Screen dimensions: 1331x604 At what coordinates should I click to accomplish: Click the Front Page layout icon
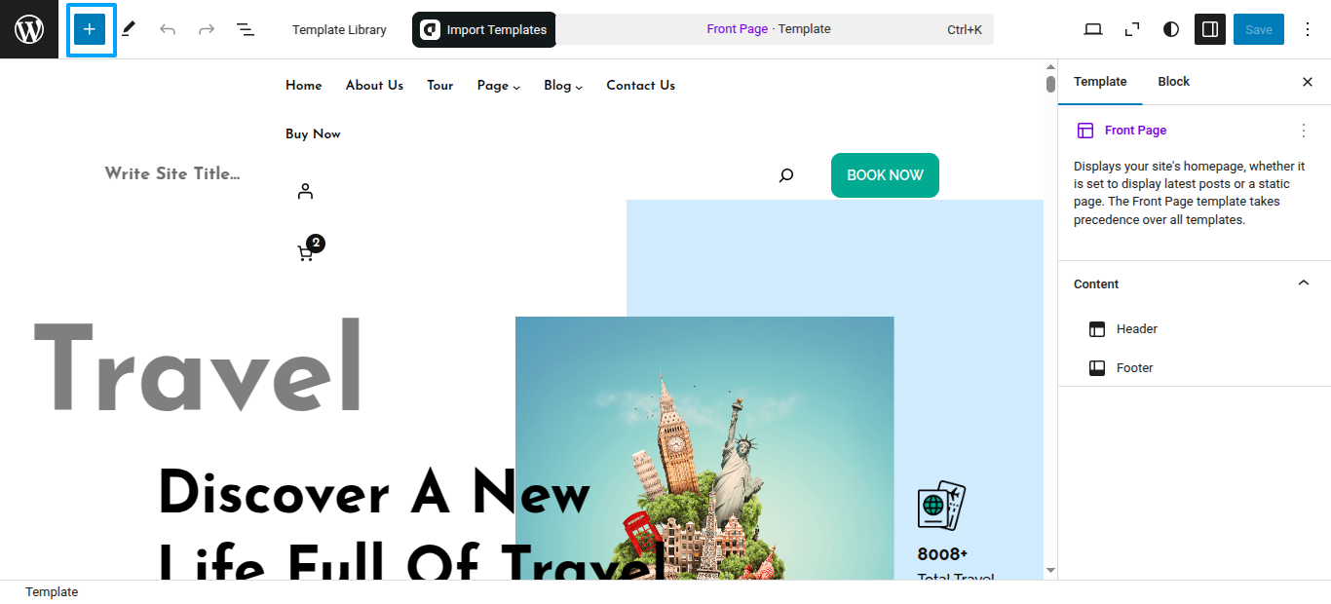(1085, 131)
